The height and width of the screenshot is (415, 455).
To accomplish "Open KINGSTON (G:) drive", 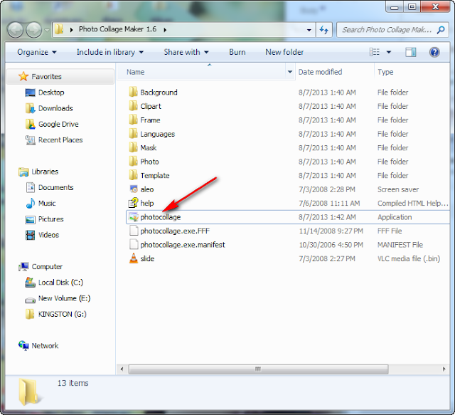I will coord(55,314).
